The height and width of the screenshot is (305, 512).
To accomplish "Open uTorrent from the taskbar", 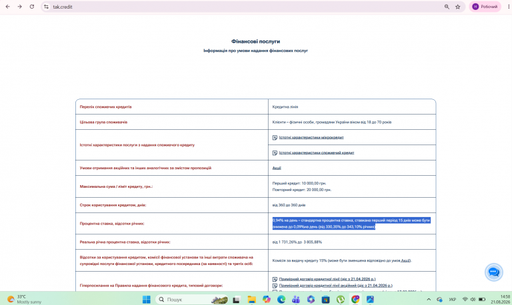I will coord(341,299).
